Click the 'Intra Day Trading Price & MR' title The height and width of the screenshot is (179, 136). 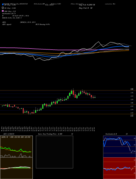pyautogui.click(x=50, y=134)
